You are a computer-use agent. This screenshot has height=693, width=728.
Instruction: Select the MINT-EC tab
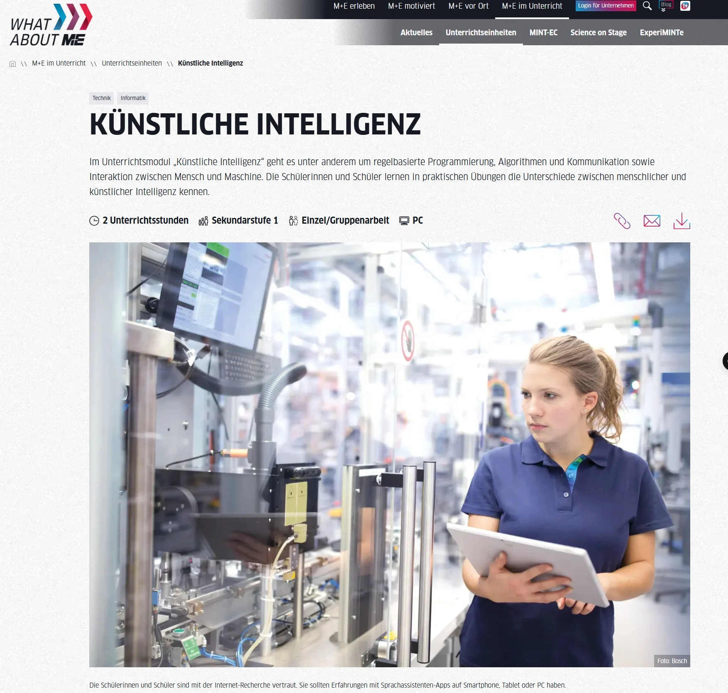coord(543,32)
